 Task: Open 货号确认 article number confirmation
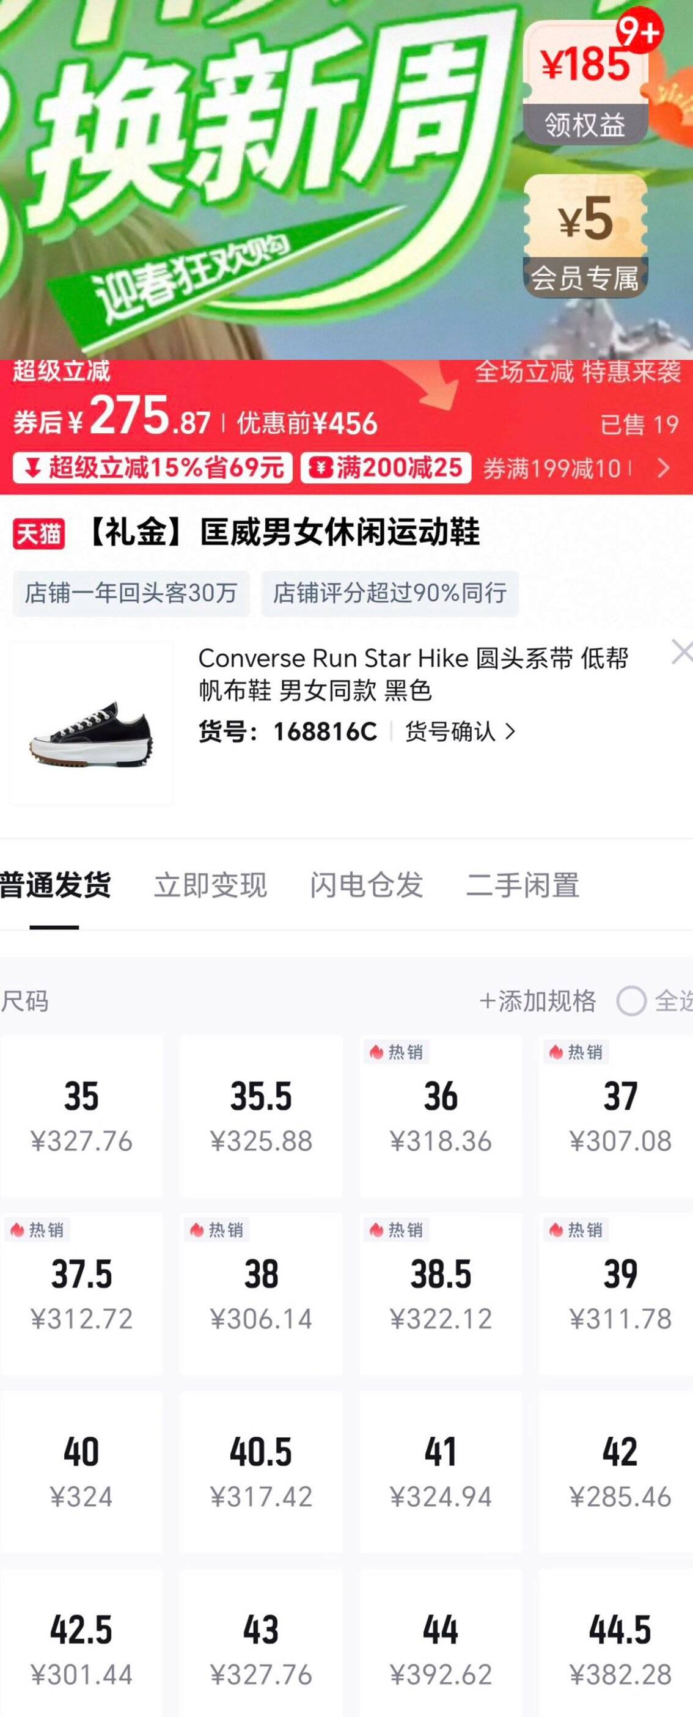(460, 731)
